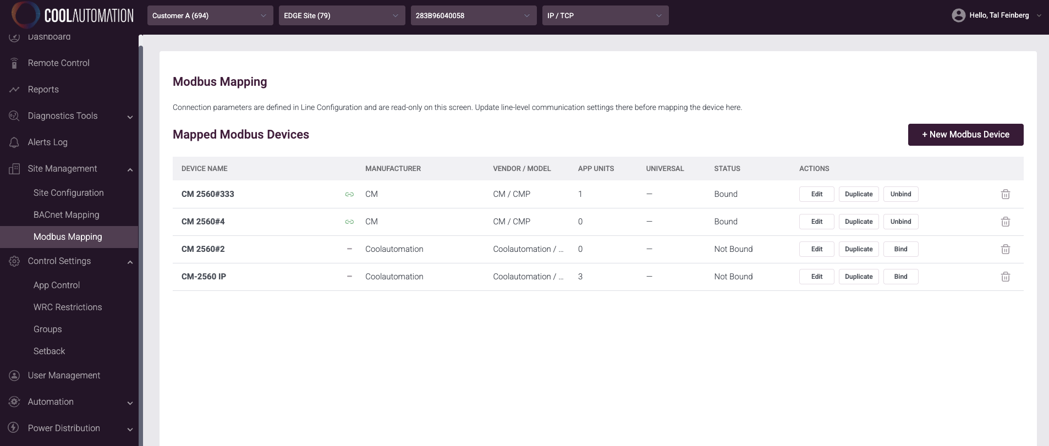This screenshot has height=446, width=1049.
Task: Click the link icon for CM 2560#4
Action: click(349, 222)
